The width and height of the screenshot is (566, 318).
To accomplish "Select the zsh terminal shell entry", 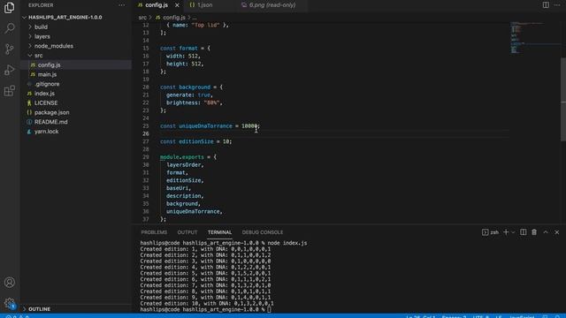I will 490,232.
